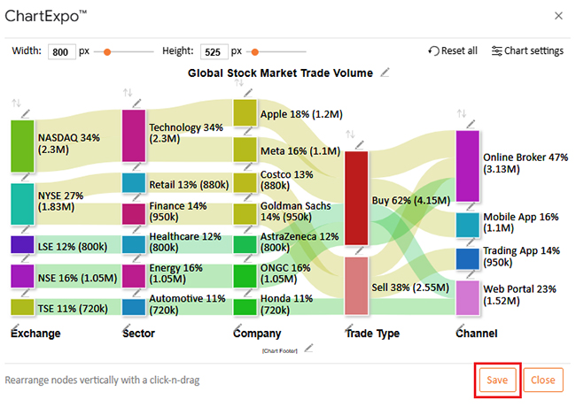576x407 pixels.
Task: Select the green NASDAQ node bar
Action: click(22, 146)
